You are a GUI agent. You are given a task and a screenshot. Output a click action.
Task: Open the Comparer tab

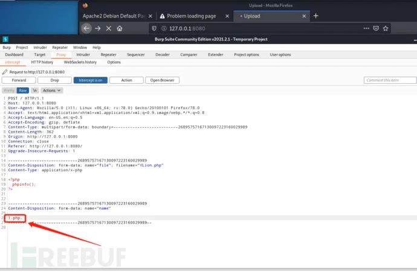[189, 55]
